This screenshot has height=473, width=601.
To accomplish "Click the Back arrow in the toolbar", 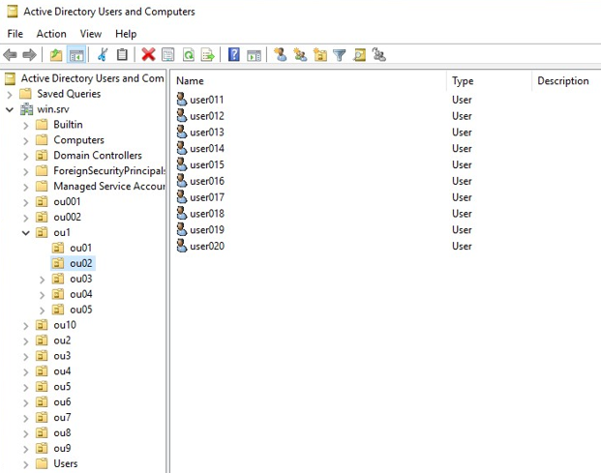I will pos(11,55).
